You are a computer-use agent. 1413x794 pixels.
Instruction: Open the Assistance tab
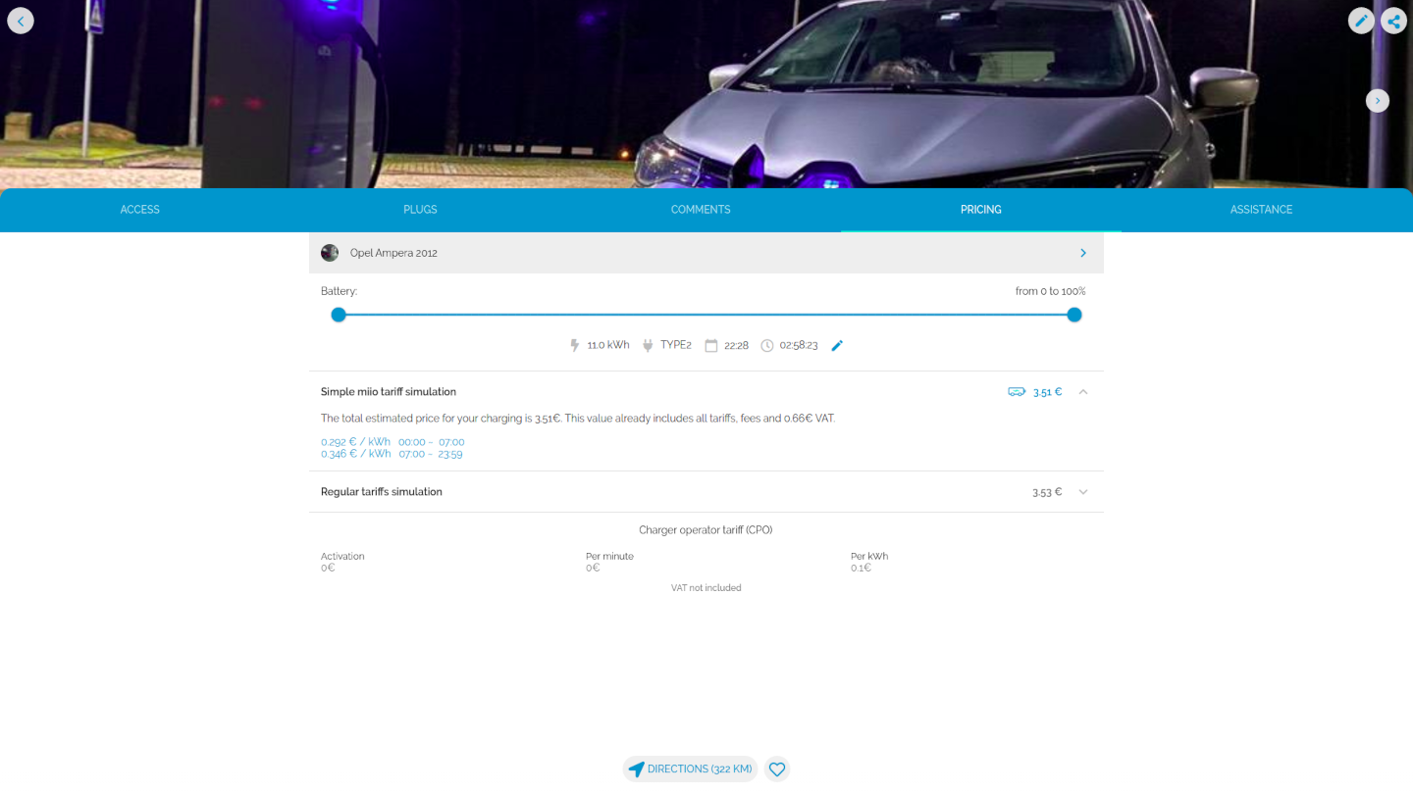click(1261, 210)
